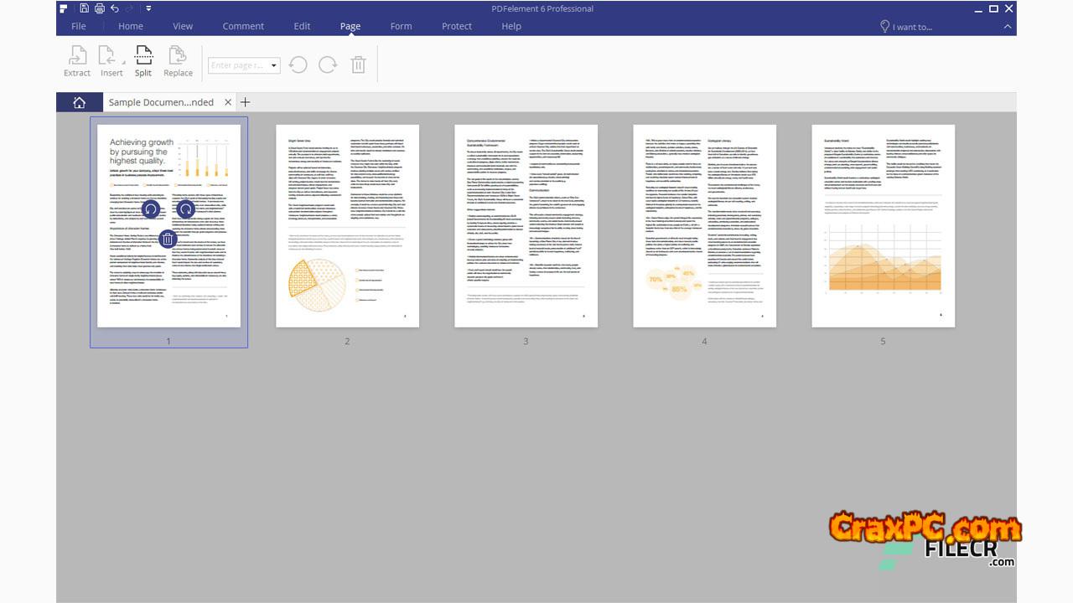Viewport: 1073px width, 603px height.
Task: Delete page 1 with overlay trash button
Action: 168,240
